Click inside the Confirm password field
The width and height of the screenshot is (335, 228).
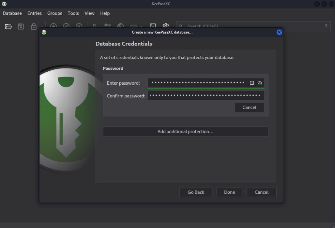[206, 95]
